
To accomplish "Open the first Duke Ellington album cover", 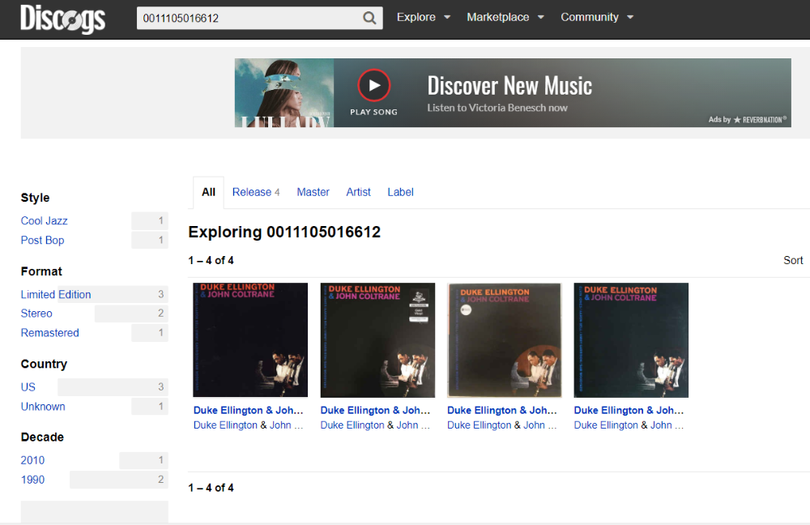I will point(250,340).
